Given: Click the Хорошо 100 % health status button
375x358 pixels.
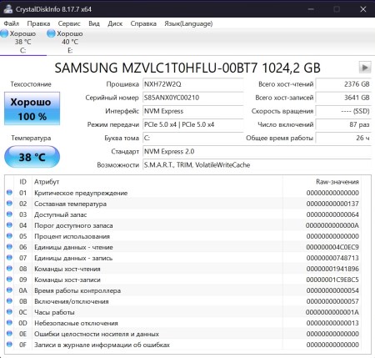Looking at the screenshot, I should coord(32,108).
